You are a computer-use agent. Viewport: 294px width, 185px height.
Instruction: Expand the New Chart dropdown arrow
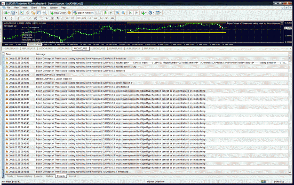click(x=9, y=13)
